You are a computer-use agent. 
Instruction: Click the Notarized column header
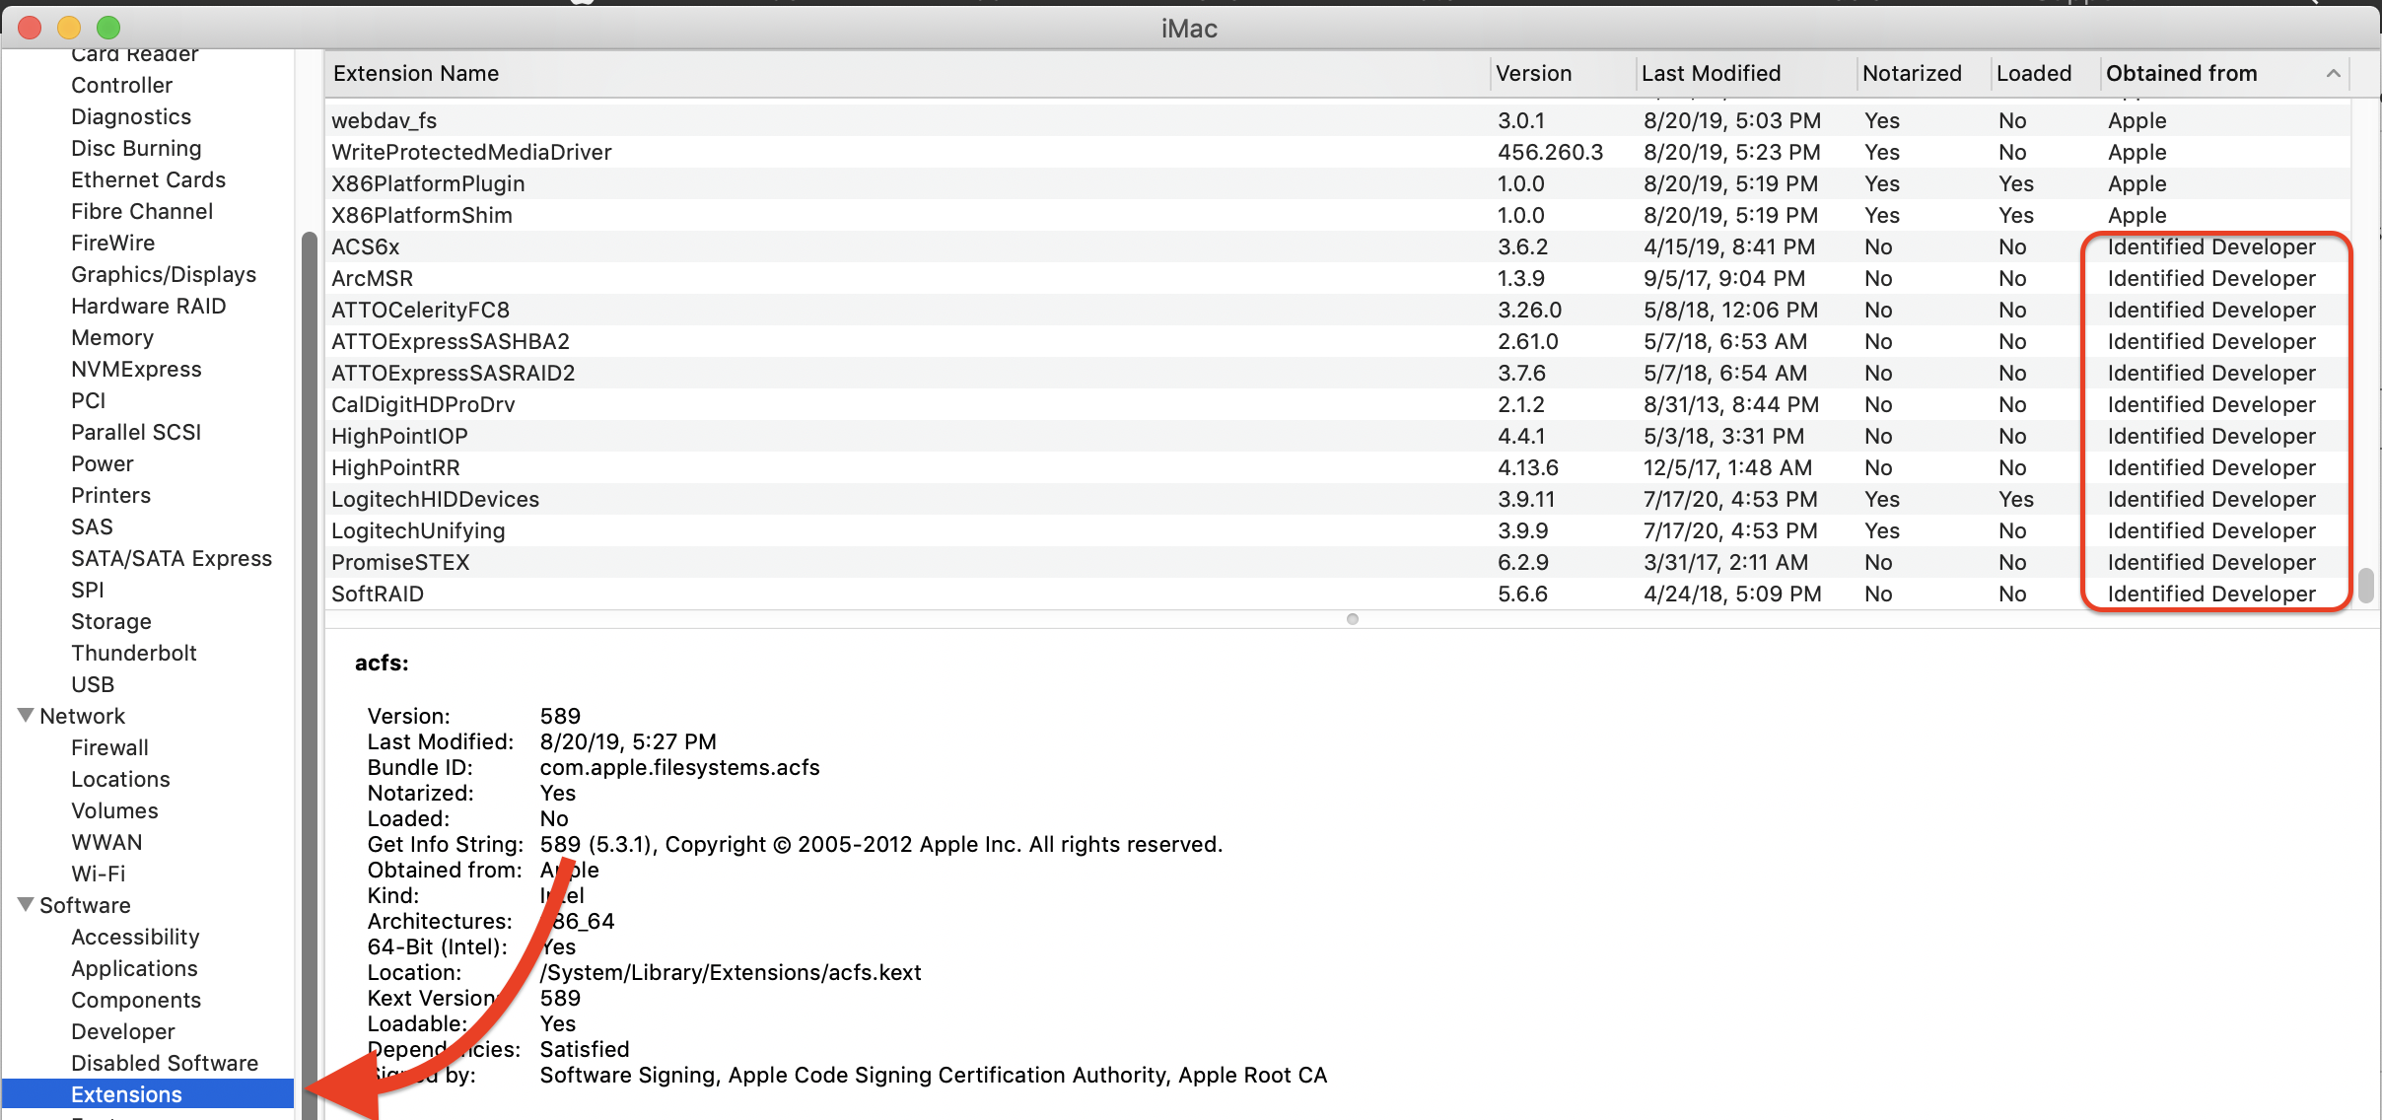[1912, 74]
